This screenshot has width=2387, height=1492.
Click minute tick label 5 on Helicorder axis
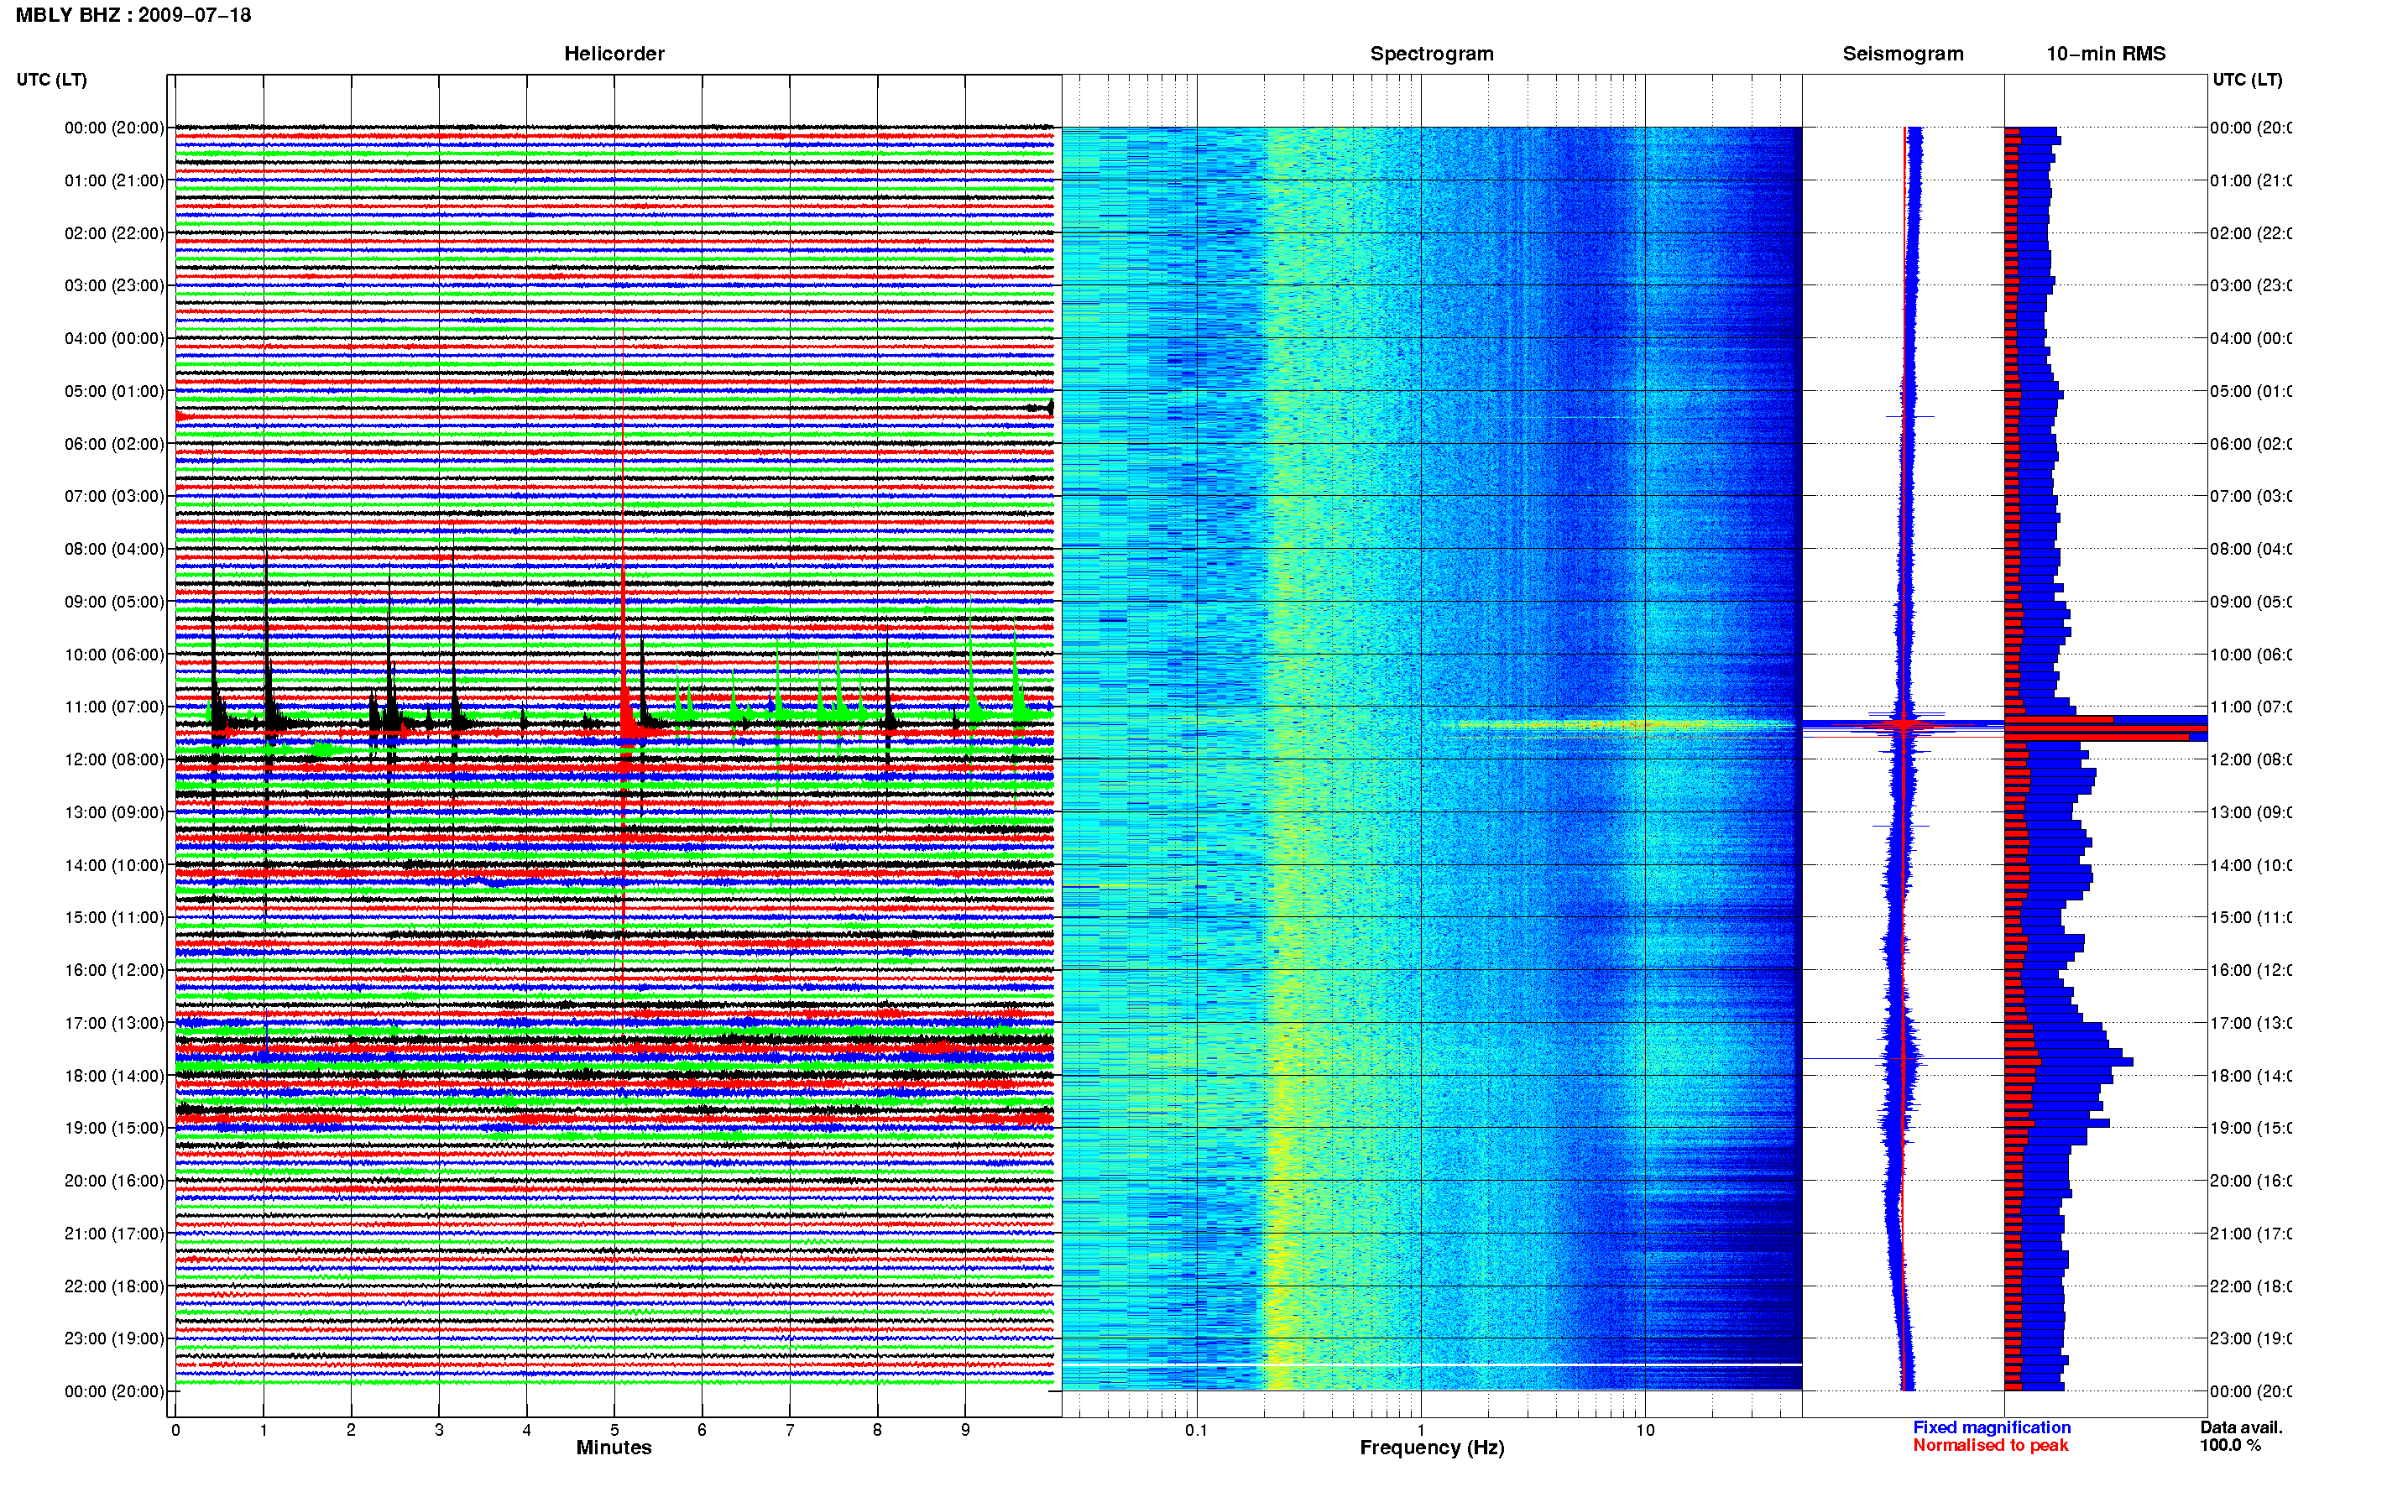tap(614, 1430)
